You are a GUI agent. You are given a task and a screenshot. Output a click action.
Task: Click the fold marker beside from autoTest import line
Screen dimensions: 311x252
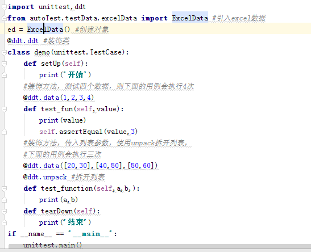4,18
